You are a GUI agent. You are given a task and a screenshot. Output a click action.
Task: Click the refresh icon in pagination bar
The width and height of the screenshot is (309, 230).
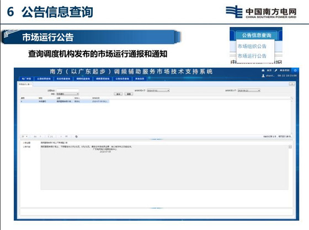tap(76, 136)
